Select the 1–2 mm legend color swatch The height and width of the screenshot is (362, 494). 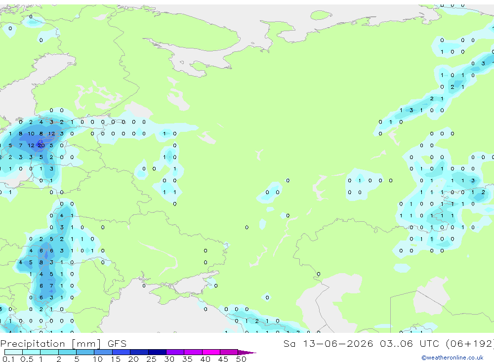coord(49,352)
